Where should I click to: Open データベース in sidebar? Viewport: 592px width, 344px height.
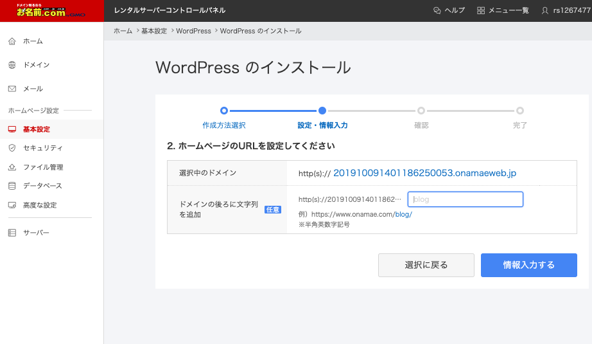pyautogui.click(x=42, y=186)
